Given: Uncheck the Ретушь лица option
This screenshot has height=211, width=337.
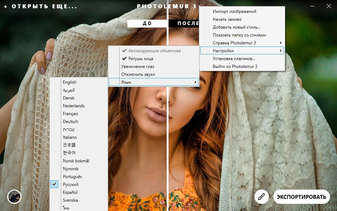Looking at the screenshot, I should click(x=154, y=59).
